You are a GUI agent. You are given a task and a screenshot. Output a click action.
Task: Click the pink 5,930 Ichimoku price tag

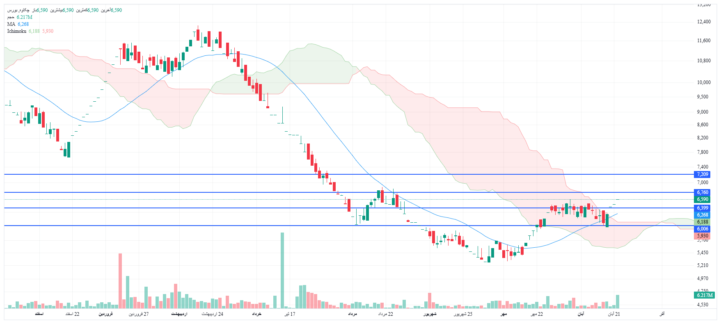703,236
